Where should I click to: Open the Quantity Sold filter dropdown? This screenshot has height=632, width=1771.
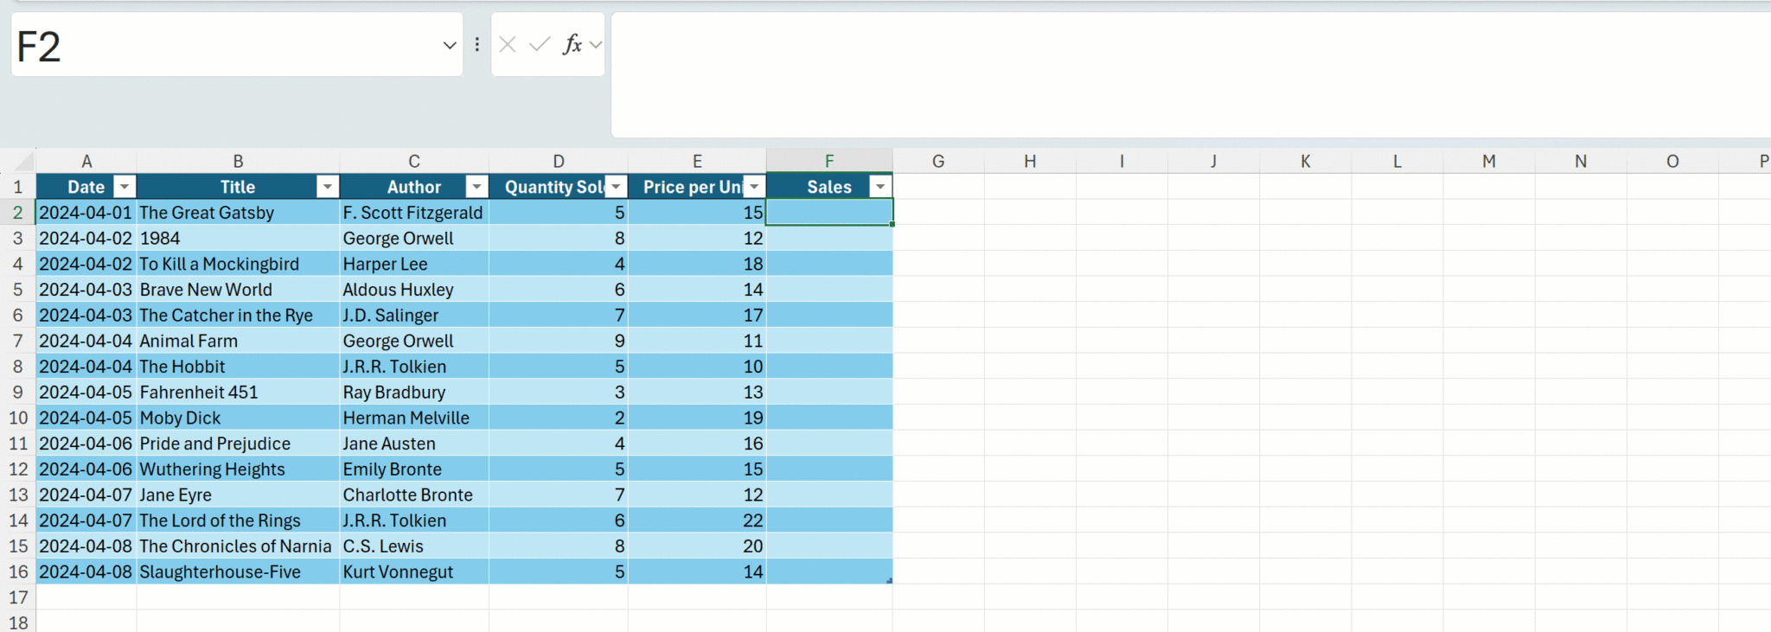tap(616, 187)
